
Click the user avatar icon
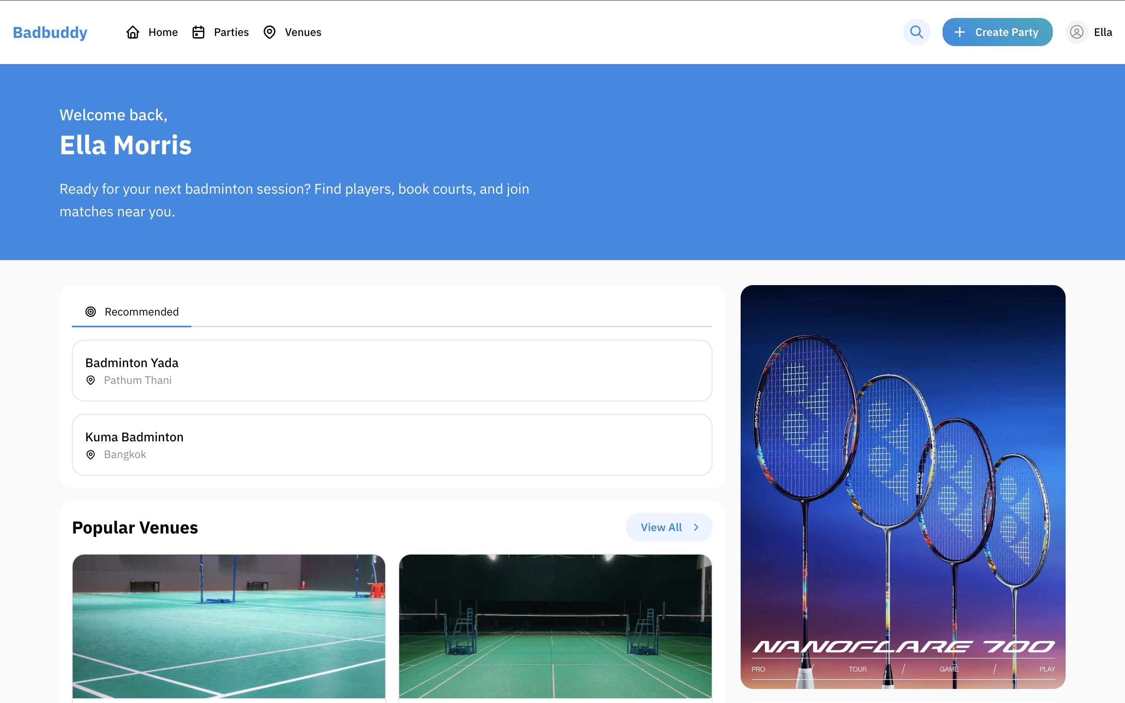tap(1077, 32)
